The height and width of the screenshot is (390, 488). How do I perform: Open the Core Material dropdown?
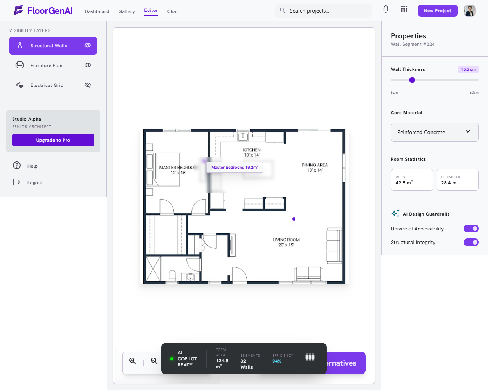[x=435, y=132]
